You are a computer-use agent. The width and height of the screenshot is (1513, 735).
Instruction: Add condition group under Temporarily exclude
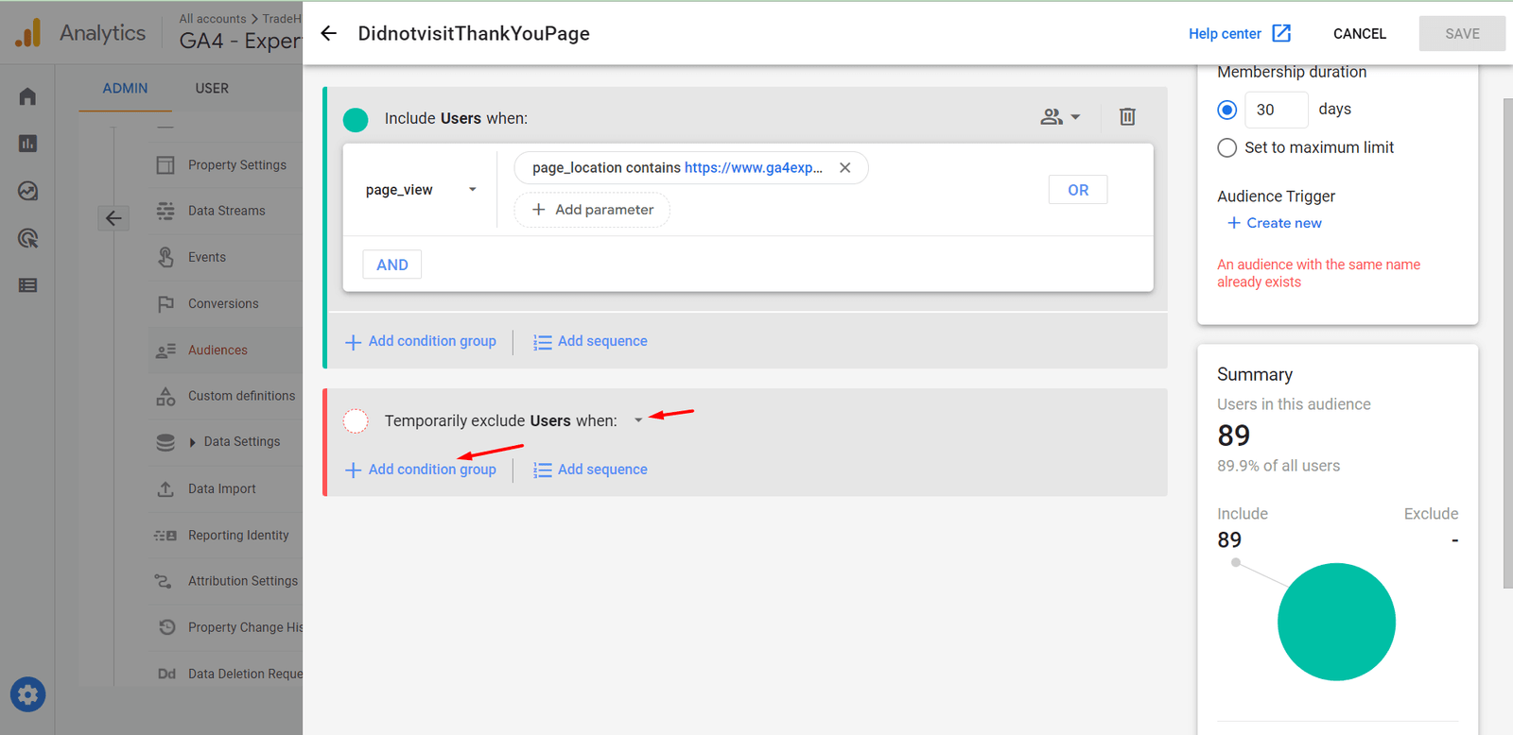421,470
